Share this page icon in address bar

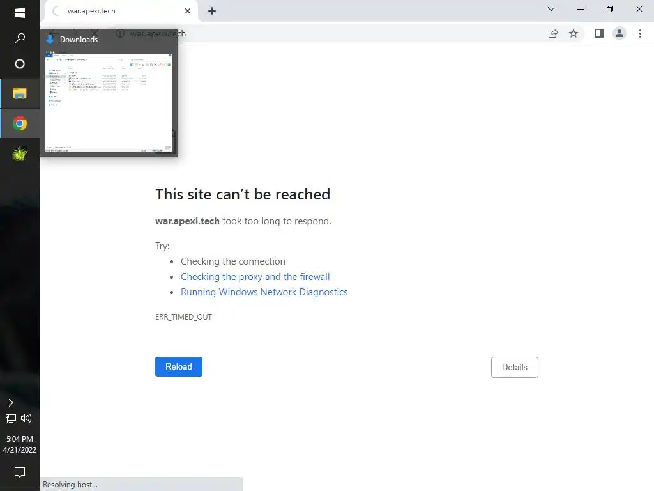coord(553,33)
